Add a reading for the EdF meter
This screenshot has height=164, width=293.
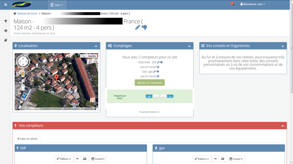[x=158, y=67]
